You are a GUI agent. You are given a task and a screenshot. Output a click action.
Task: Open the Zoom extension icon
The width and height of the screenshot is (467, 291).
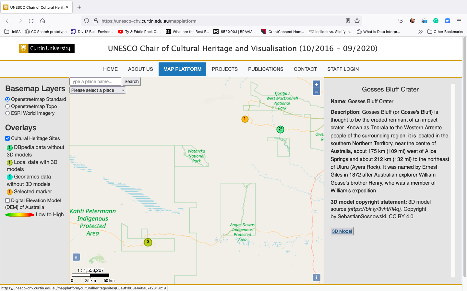[448, 21]
